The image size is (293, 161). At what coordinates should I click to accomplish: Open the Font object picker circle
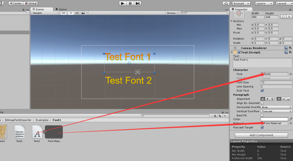tap(290, 74)
